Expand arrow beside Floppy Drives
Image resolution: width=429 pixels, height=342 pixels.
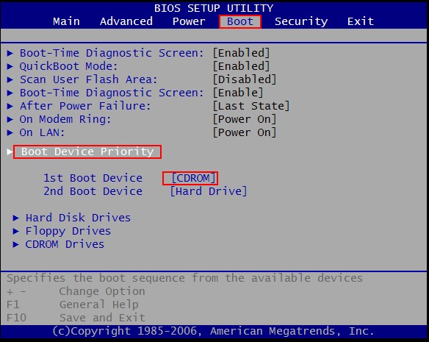16,231
